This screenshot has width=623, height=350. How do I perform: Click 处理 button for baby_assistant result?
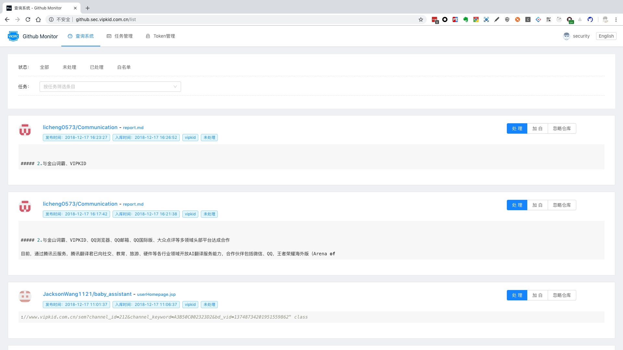[x=517, y=295]
